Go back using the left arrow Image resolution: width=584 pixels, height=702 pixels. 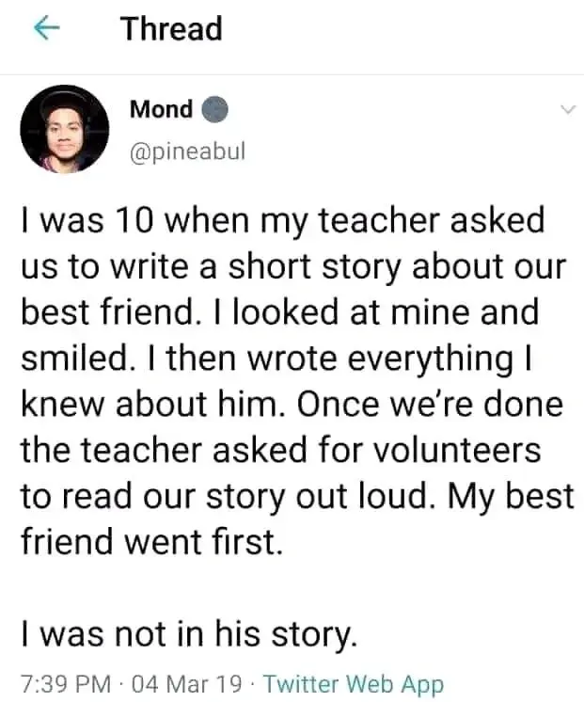pos(47,29)
